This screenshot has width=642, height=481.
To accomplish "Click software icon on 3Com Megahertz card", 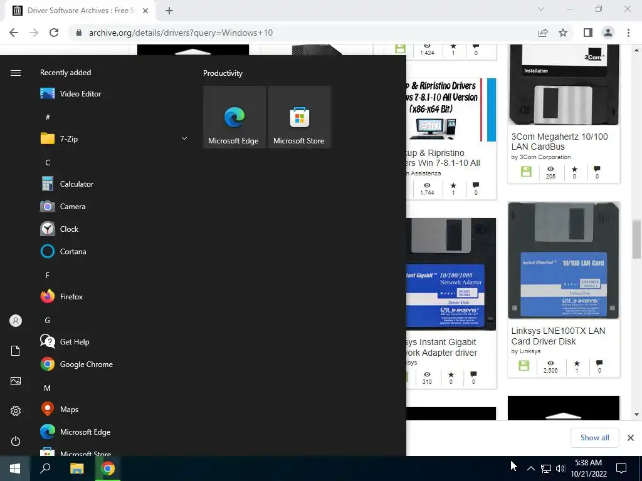I will (x=526, y=172).
